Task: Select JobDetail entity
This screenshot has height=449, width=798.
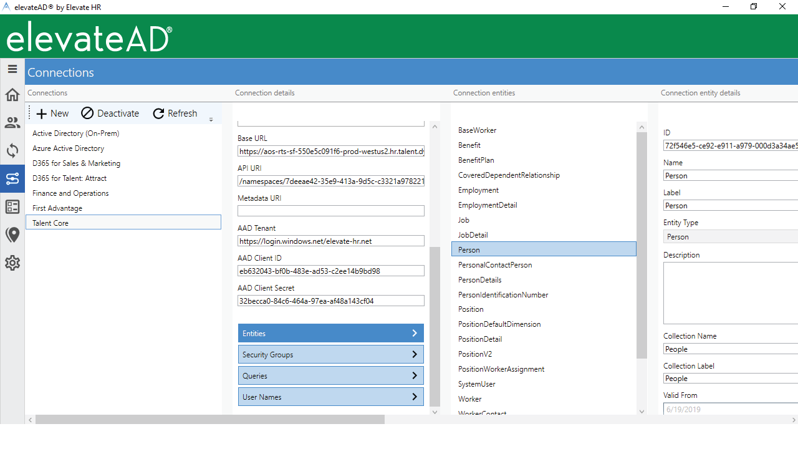Action: pos(544,235)
